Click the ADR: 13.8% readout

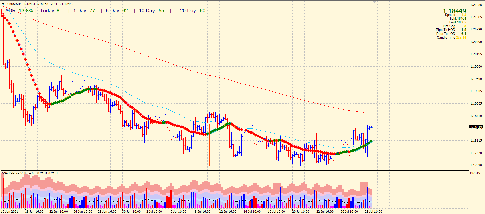[x=19, y=11]
